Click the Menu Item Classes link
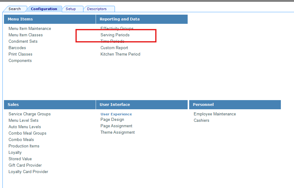The image size is (294, 188). tap(26, 35)
